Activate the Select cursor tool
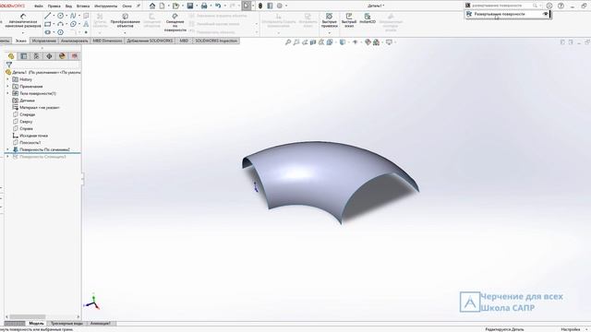This screenshot has width=591, height=332. (247, 6)
